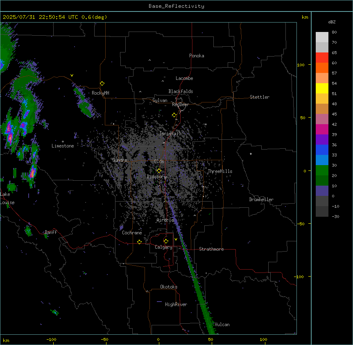Click the Sylvan label on the map
The height and width of the screenshot is (345, 353).
coord(160,100)
